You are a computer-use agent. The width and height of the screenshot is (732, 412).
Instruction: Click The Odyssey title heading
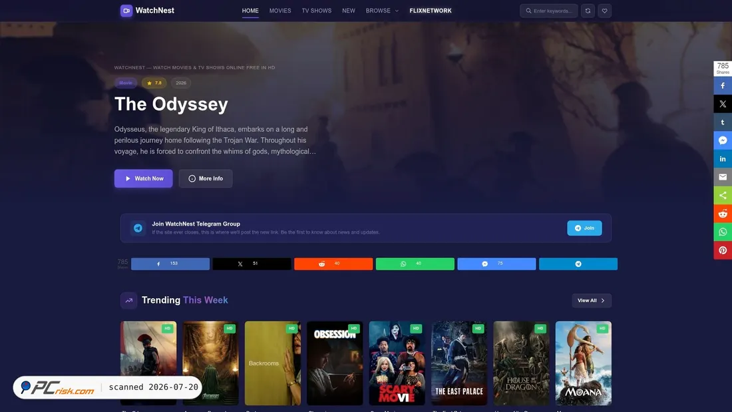(171, 104)
